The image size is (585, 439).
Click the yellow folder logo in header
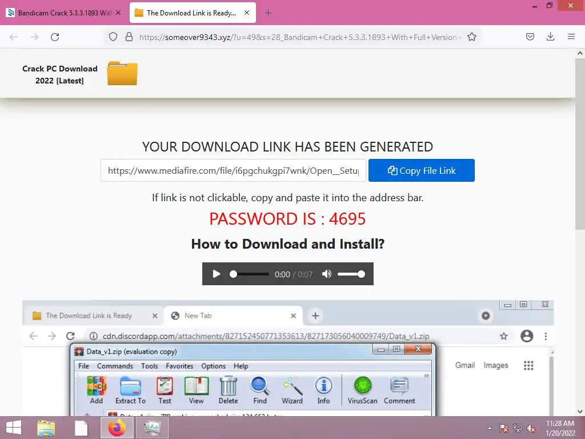pyautogui.click(x=122, y=74)
